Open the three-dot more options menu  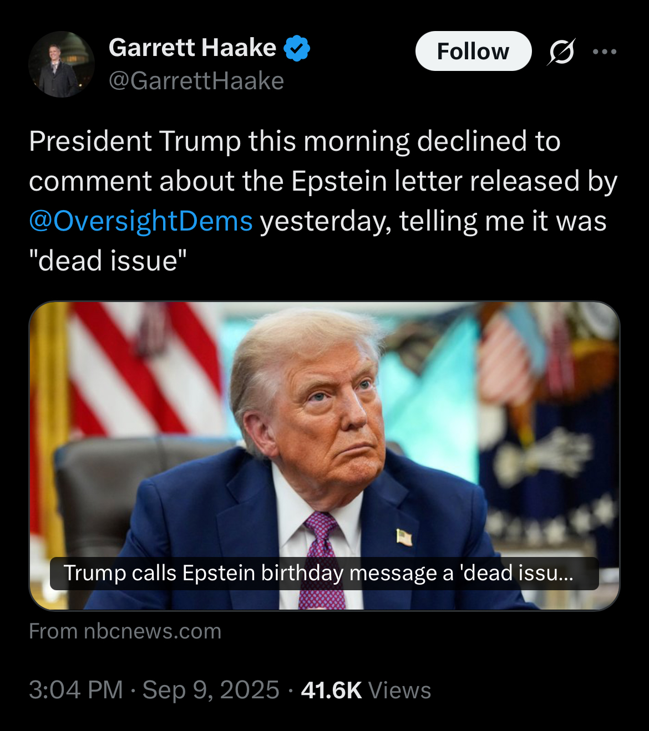pos(605,52)
